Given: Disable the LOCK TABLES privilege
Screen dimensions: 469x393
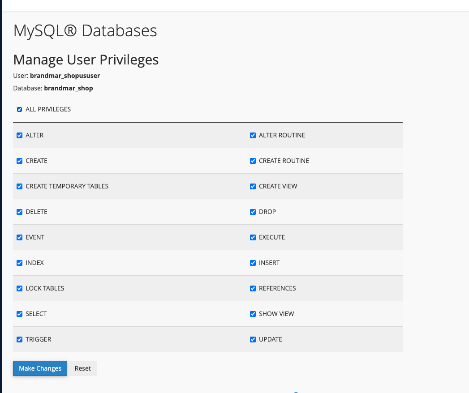Looking at the screenshot, I should tap(19, 288).
